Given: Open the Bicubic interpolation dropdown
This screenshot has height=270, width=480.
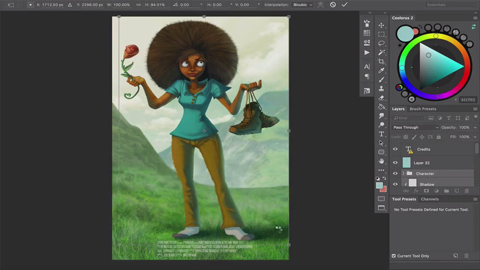Looking at the screenshot, I should click(303, 4).
